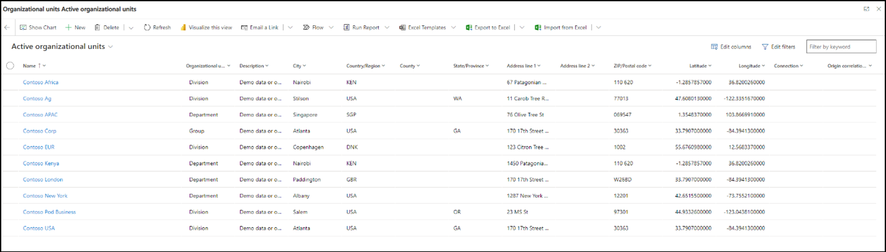Click the New plus icon
The image size is (886, 252).
[69, 27]
